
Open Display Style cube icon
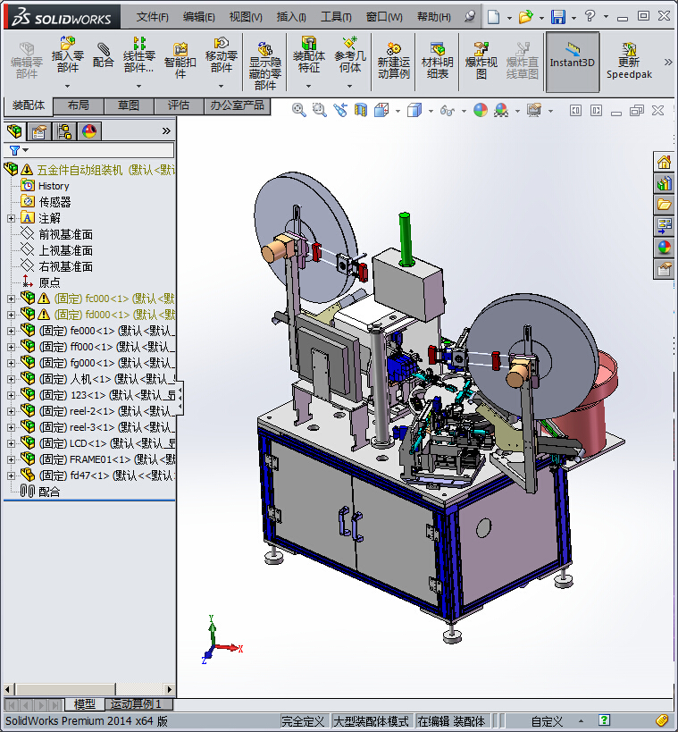414,110
